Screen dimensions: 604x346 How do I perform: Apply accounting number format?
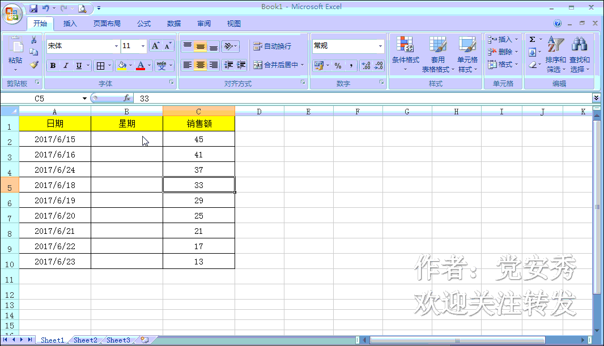pos(318,66)
